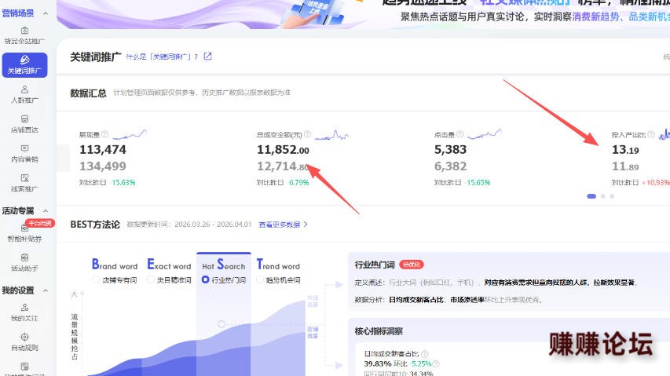Open 货品全站推广 menu item
The width and height of the screenshot is (670, 376).
(24, 35)
